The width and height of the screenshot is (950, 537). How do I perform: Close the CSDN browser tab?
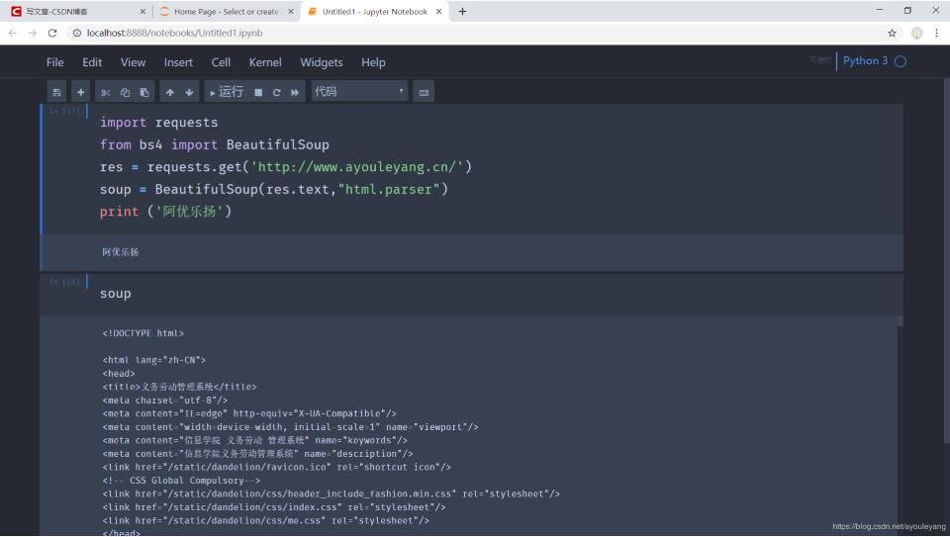click(x=142, y=12)
